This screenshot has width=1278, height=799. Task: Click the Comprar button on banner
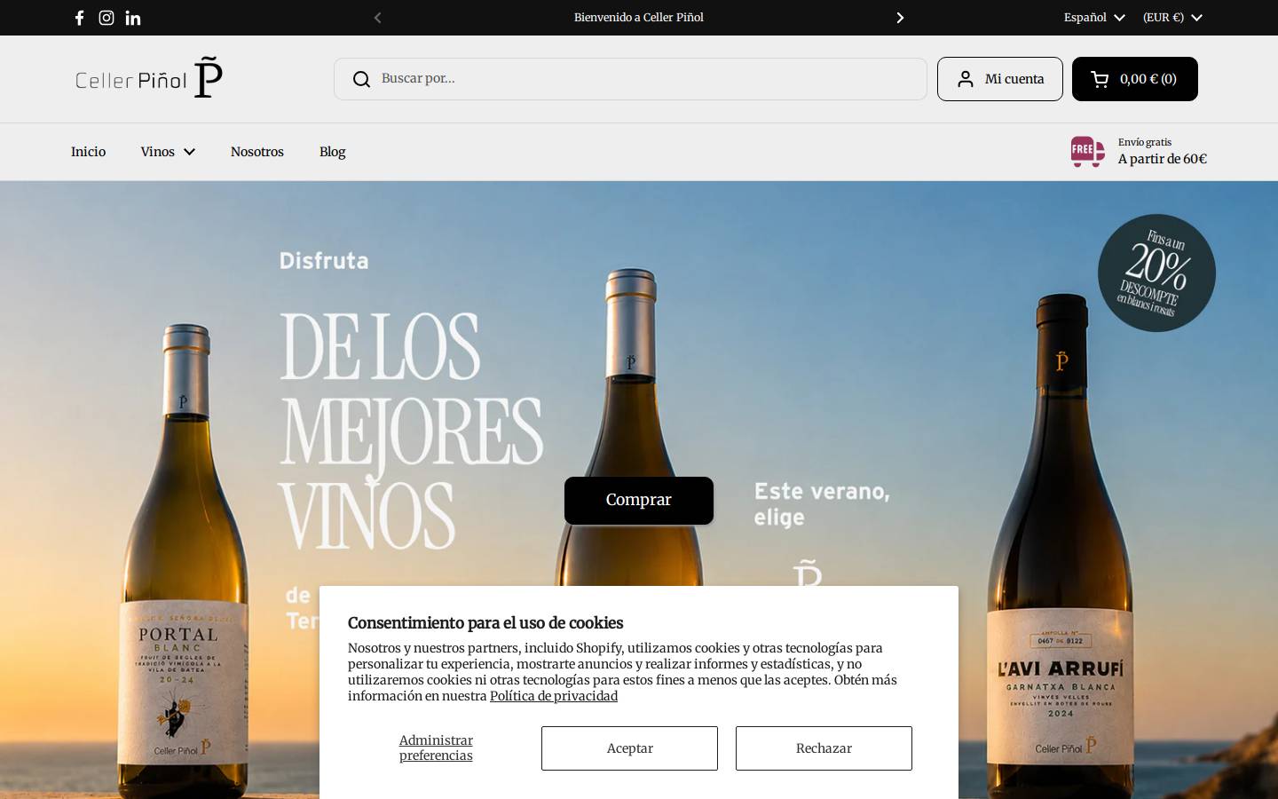pos(639,501)
